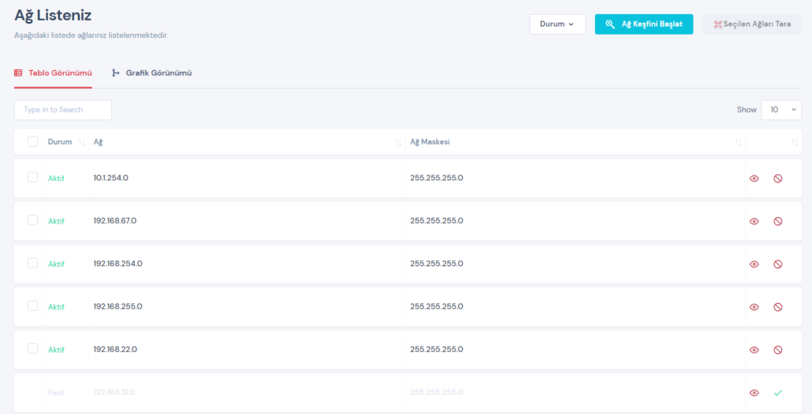
Task: View network 192.168.255.0 with eye icon
Action: pos(754,307)
